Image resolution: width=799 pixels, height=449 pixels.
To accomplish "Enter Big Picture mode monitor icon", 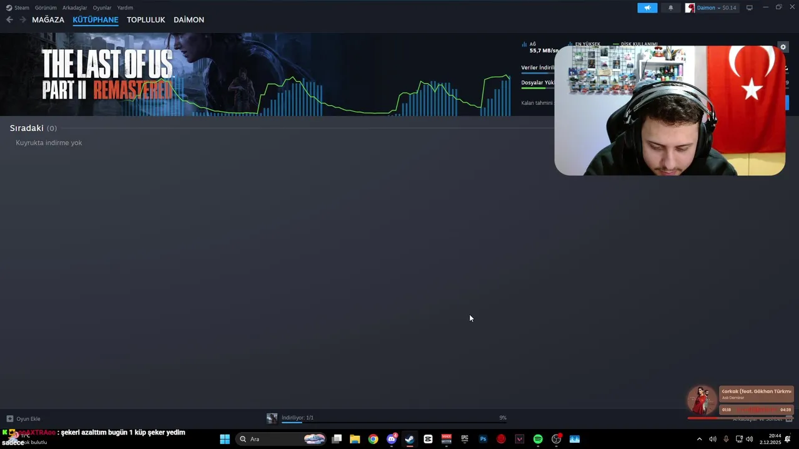I will [750, 7].
